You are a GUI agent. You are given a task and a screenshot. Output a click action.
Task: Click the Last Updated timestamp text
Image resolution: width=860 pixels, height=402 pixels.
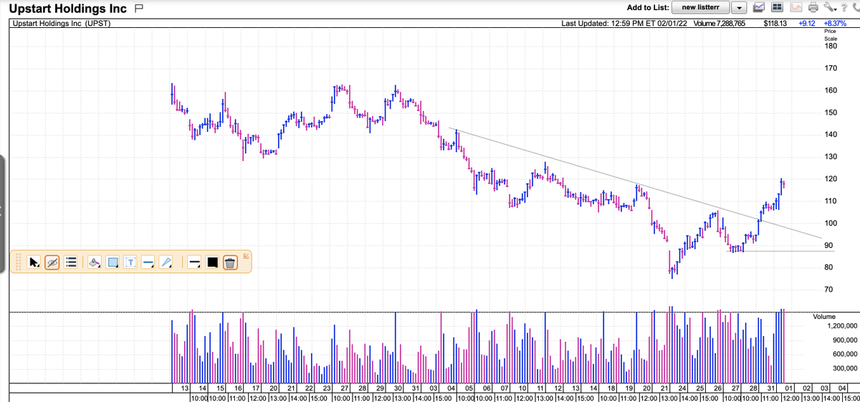coord(623,24)
